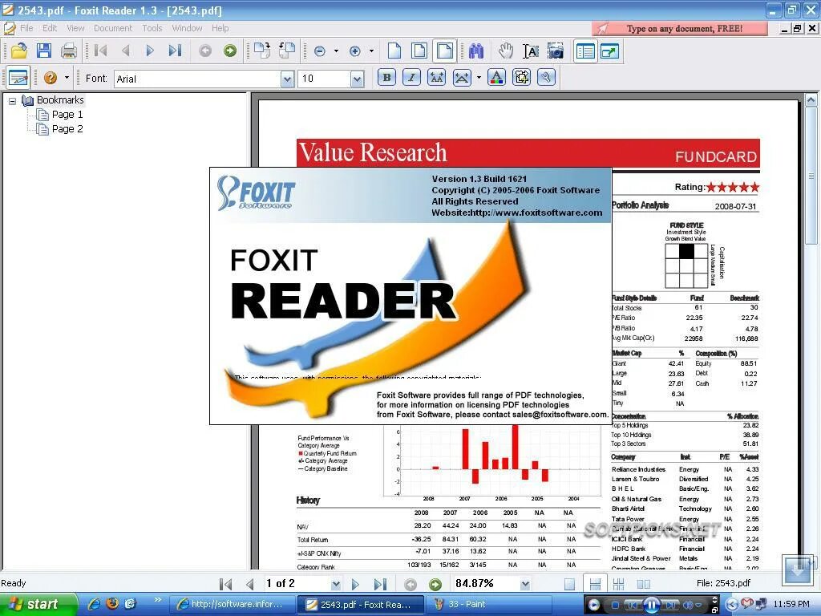Screen dimensions: 821x616
Task: Open page number dropdown in status bar
Action: pyautogui.click(x=336, y=584)
